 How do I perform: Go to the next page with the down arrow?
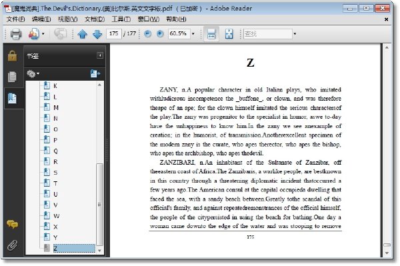click(97, 34)
